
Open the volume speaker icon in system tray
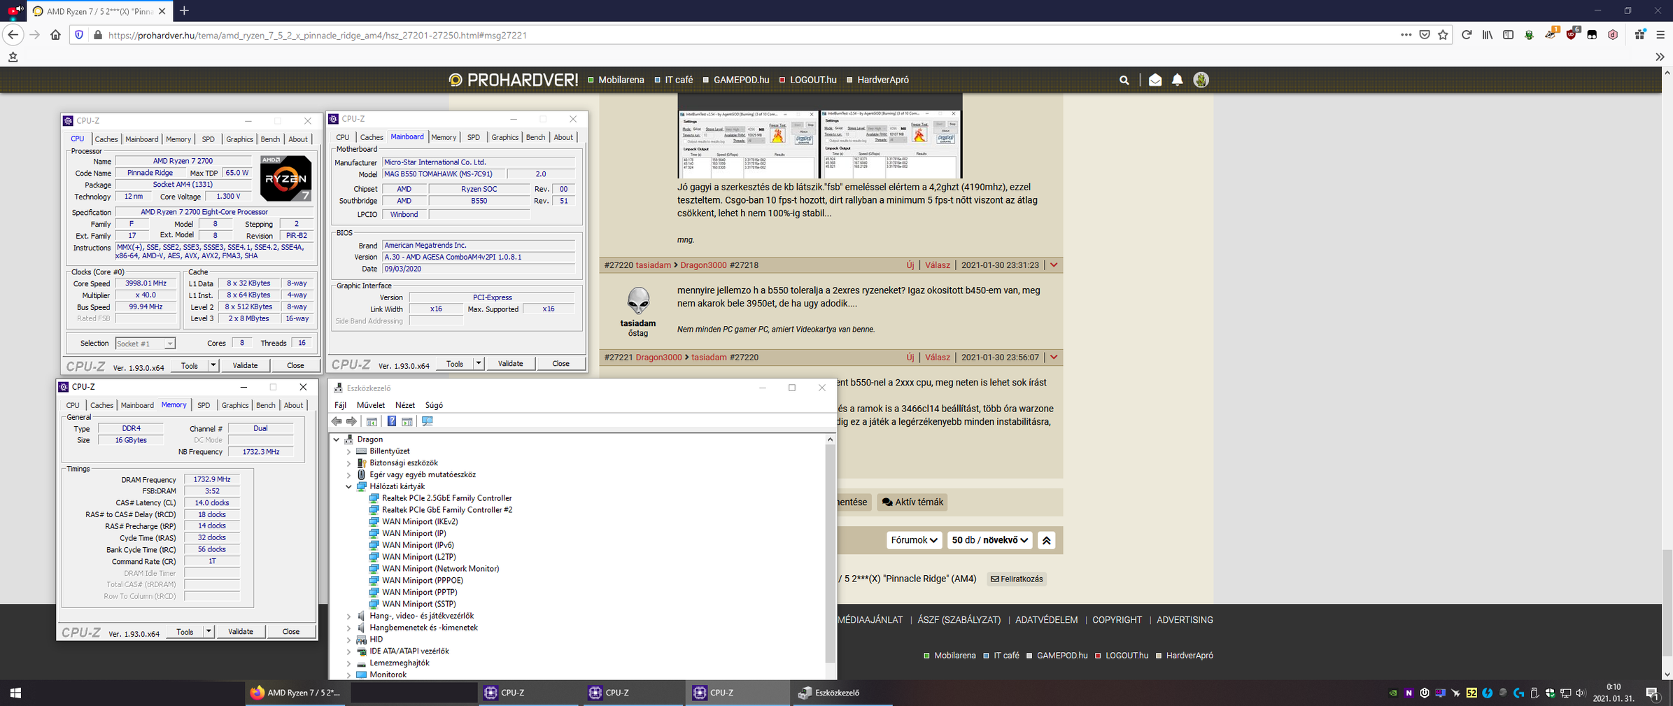[x=1580, y=693]
